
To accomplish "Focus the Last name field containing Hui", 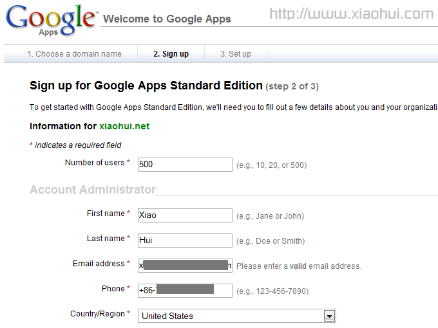I will (185, 241).
